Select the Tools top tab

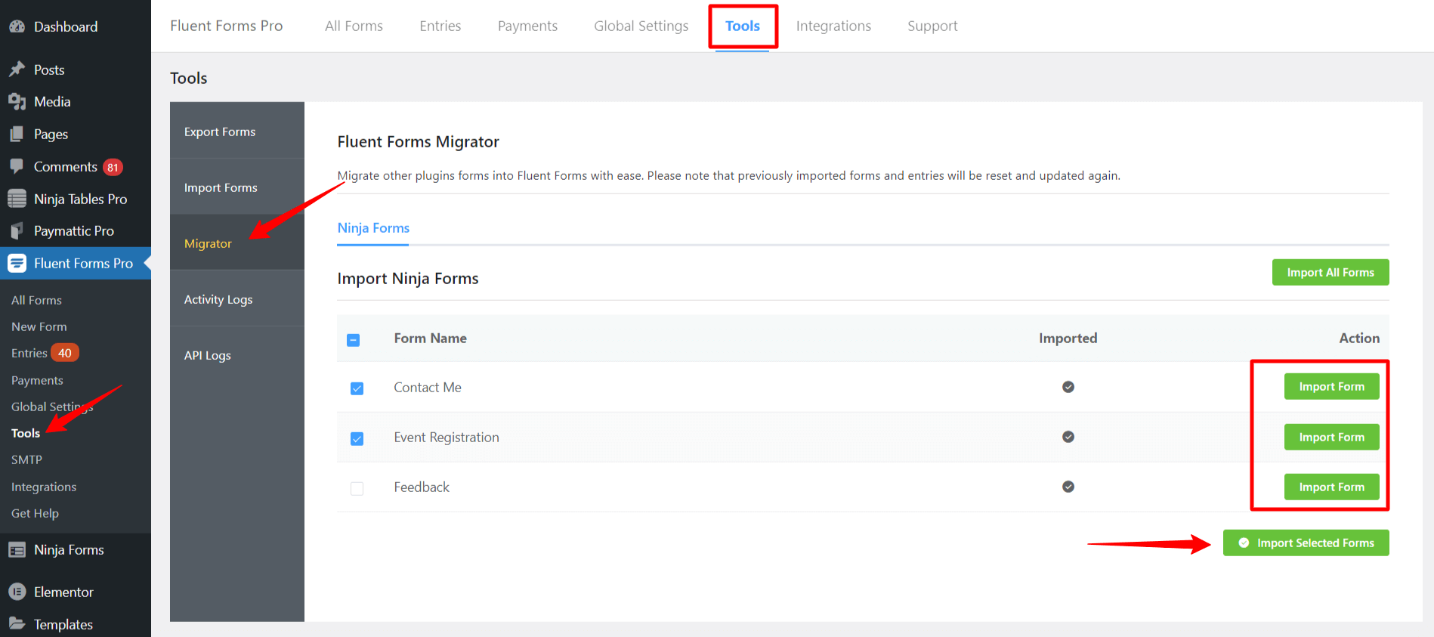[x=743, y=26]
